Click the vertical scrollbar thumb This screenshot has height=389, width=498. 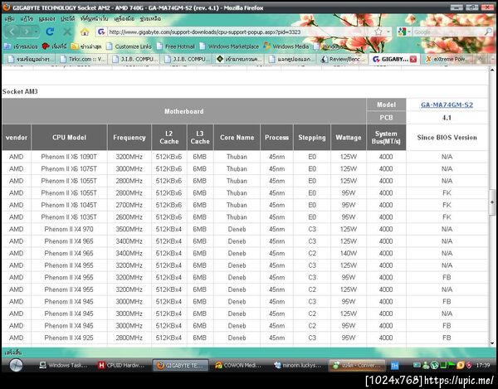click(491, 202)
